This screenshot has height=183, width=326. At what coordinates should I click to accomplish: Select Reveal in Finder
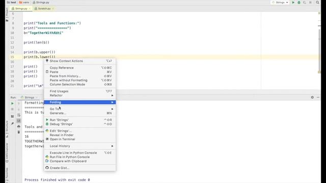coord(80,135)
